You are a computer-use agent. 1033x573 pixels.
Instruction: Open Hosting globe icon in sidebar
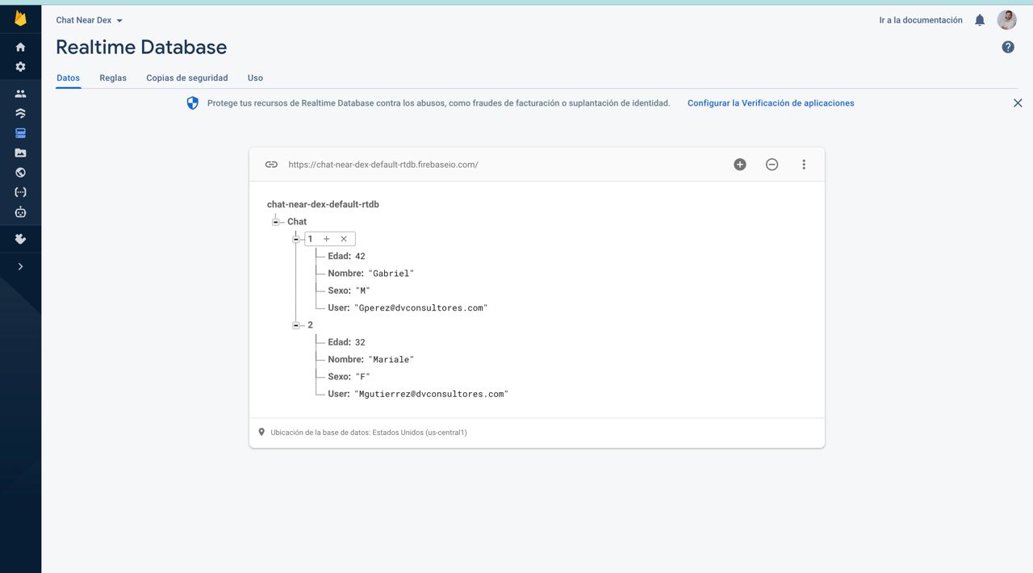click(20, 172)
